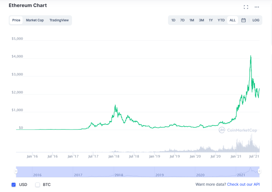
Task: Select the 1Y time range
Action: (211, 20)
